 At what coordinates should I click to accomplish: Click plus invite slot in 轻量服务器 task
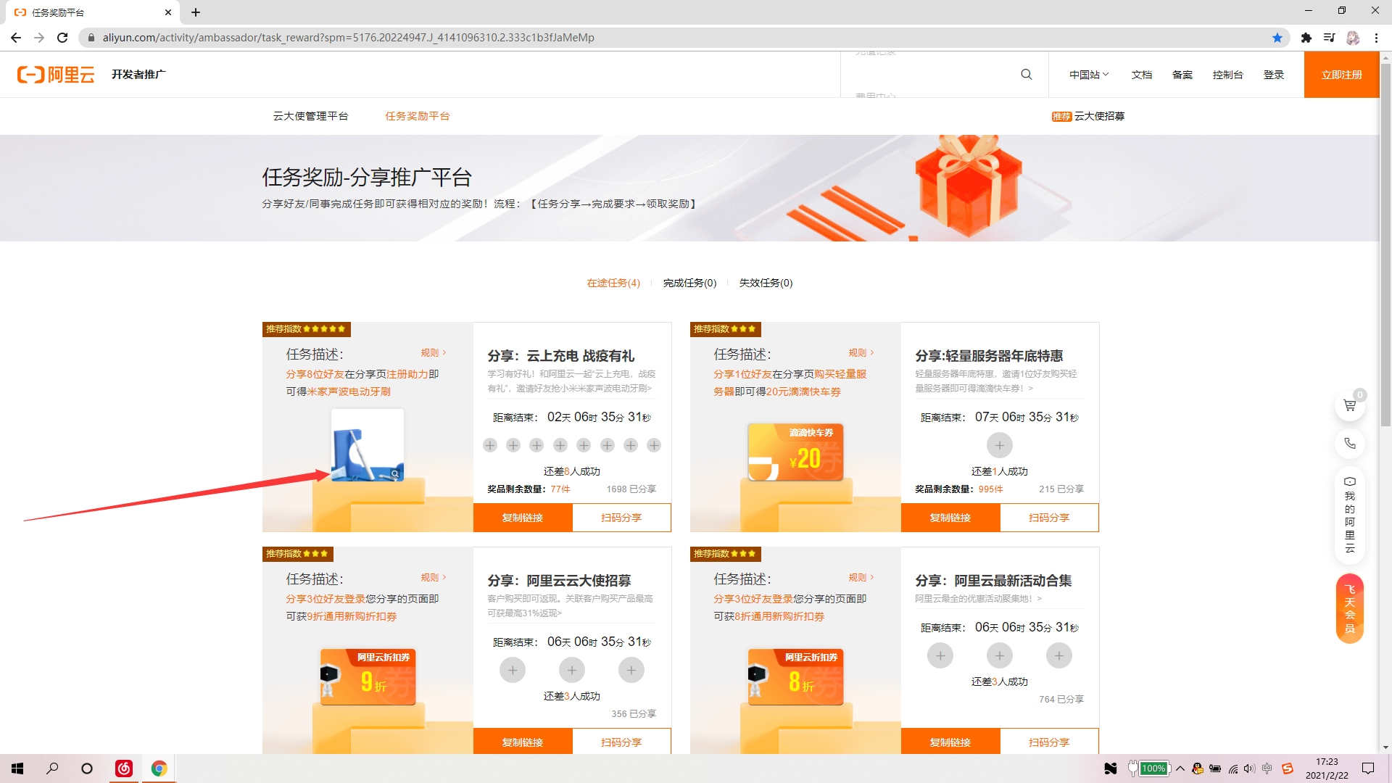(1000, 445)
